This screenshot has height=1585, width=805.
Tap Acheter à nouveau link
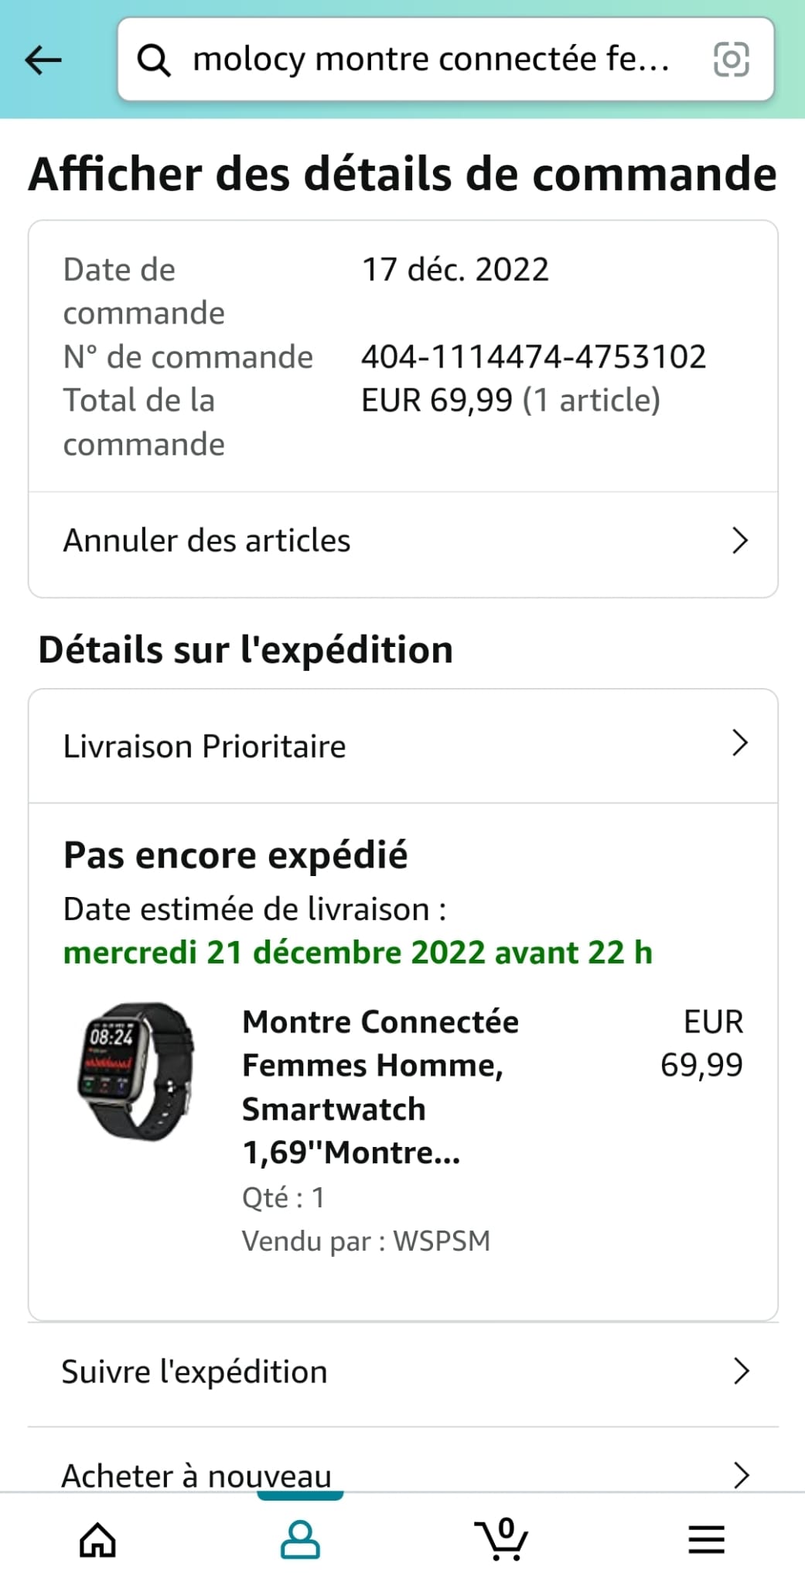tap(196, 1476)
